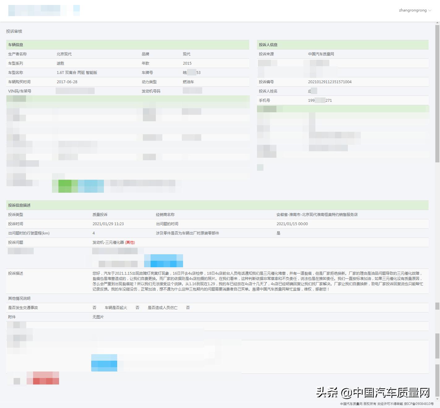Click the green thumbnail under the VIN row
The width and height of the screenshot is (440, 408).
65,186
